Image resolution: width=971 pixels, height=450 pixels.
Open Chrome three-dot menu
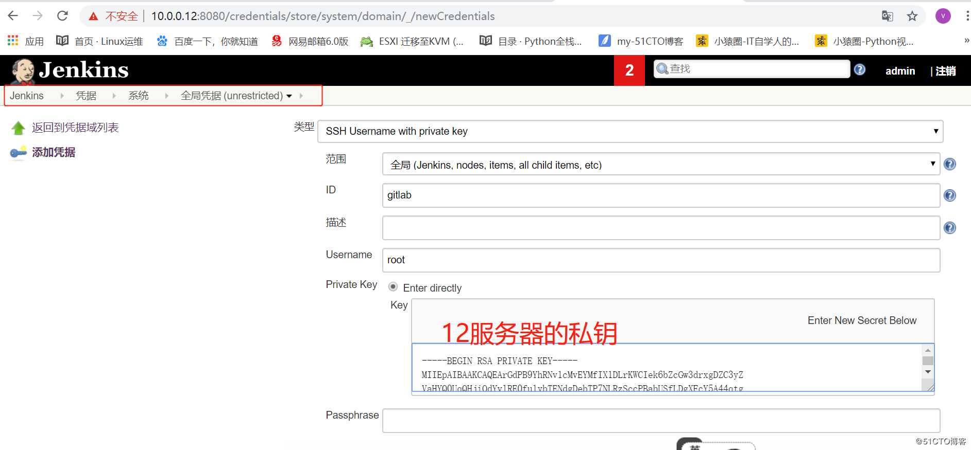[967, 16]
